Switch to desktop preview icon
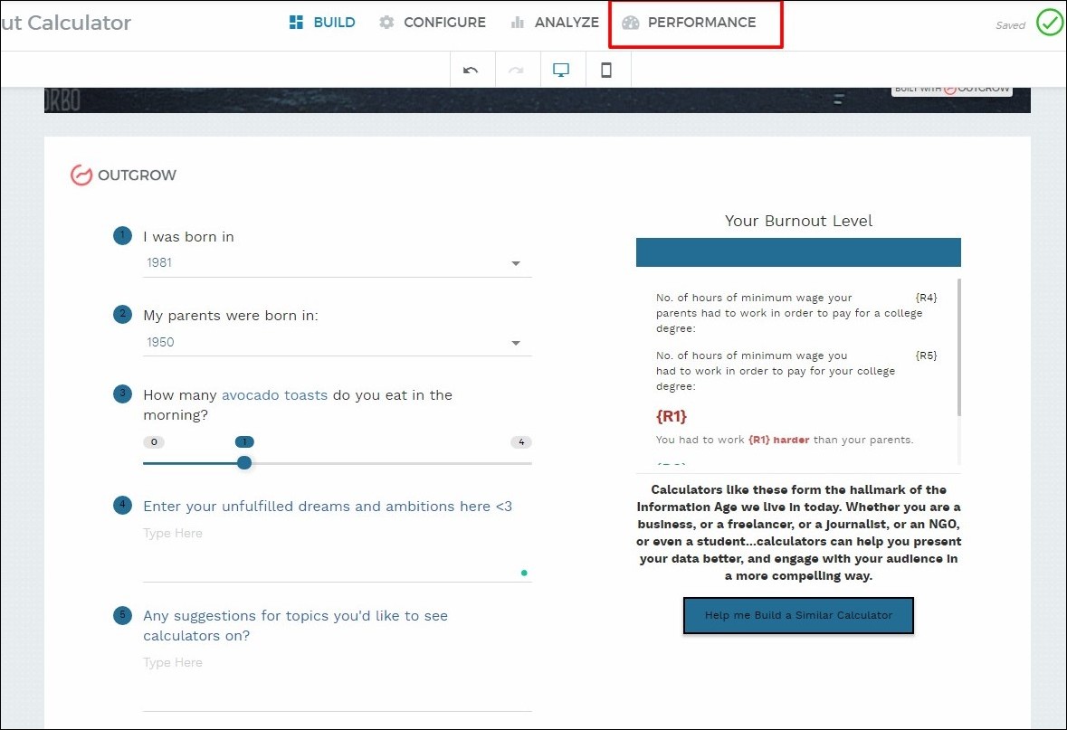 tap(561, 71)
